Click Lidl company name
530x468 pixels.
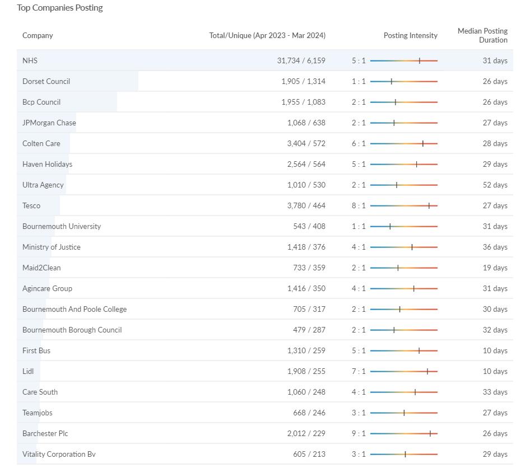coord(27,371)
